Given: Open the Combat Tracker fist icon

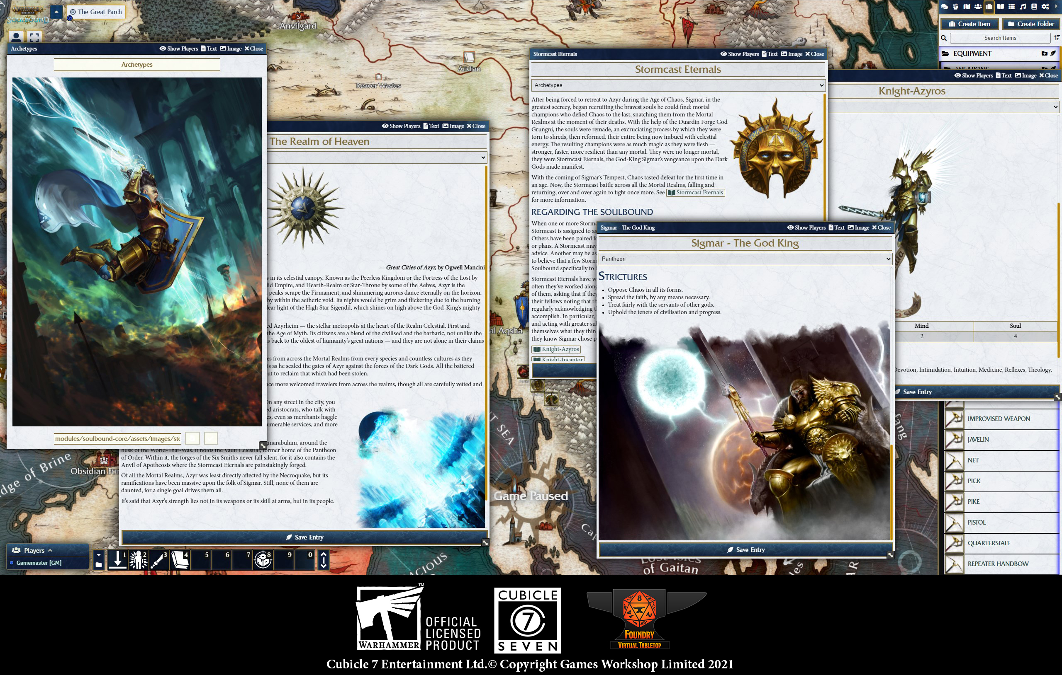Looking at the screenshot, I should (955, 7).
